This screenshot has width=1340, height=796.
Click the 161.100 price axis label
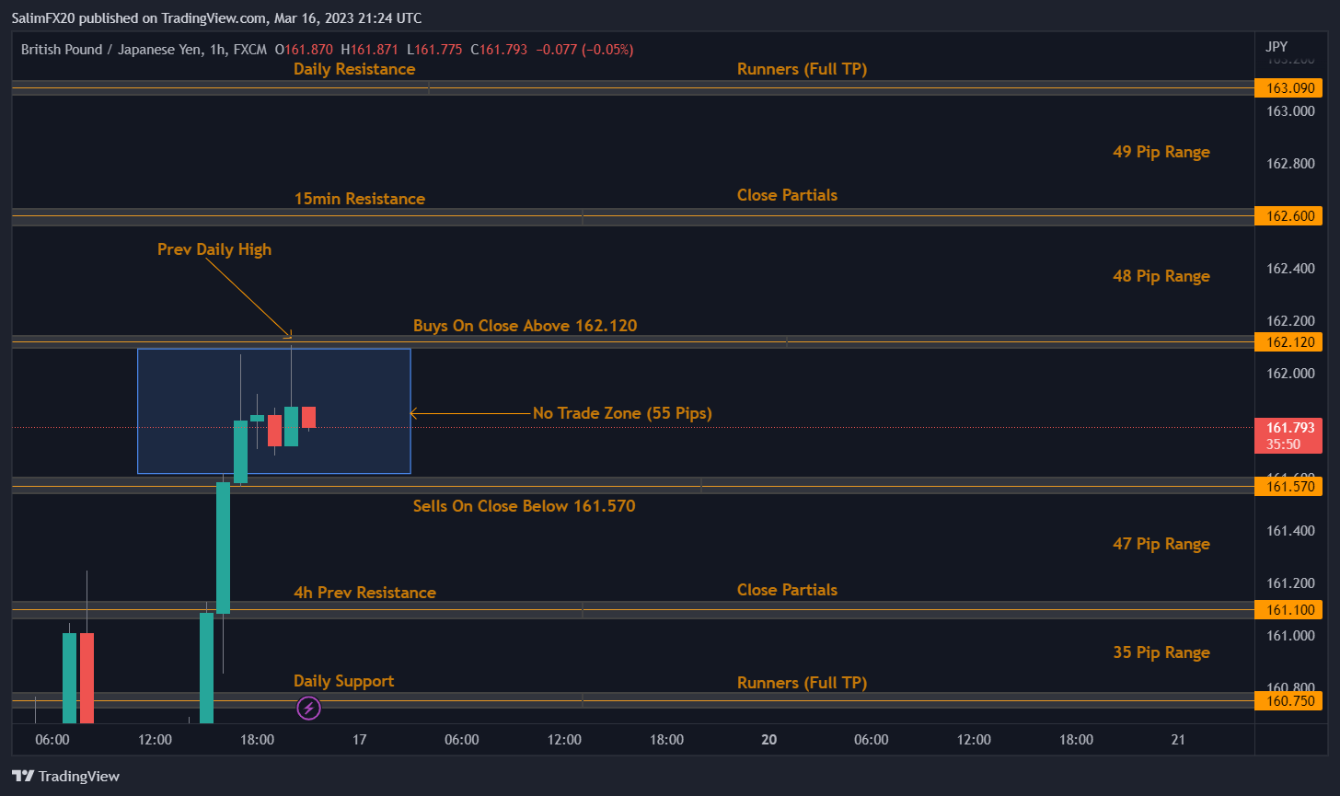tap(1288, 609)
